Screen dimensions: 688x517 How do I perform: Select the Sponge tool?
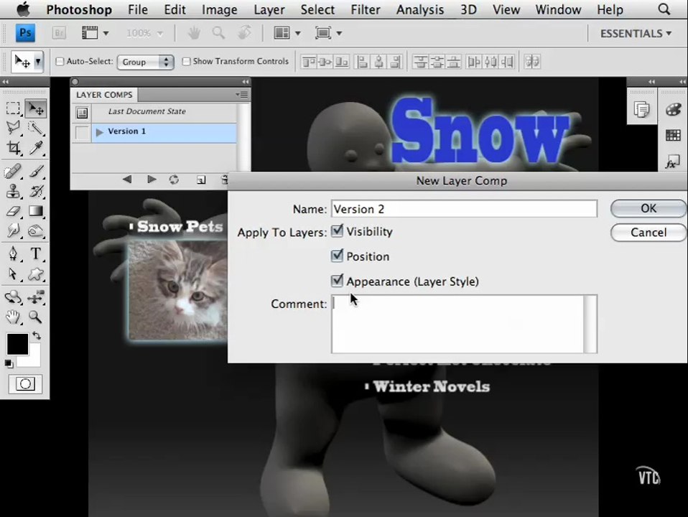36,230
